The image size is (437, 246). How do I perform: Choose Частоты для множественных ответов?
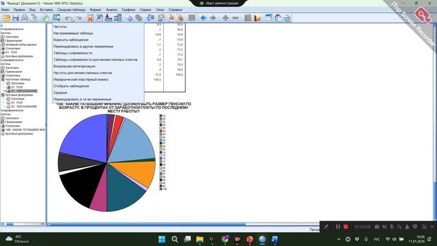(98, 73)
